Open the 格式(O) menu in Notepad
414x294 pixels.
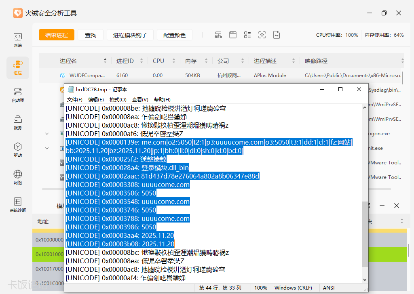(x=118, y=99)
